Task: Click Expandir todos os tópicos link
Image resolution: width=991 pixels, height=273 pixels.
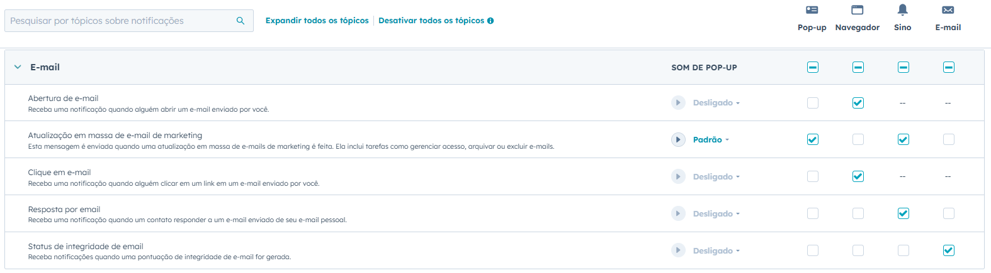Action: click(317, 21)
